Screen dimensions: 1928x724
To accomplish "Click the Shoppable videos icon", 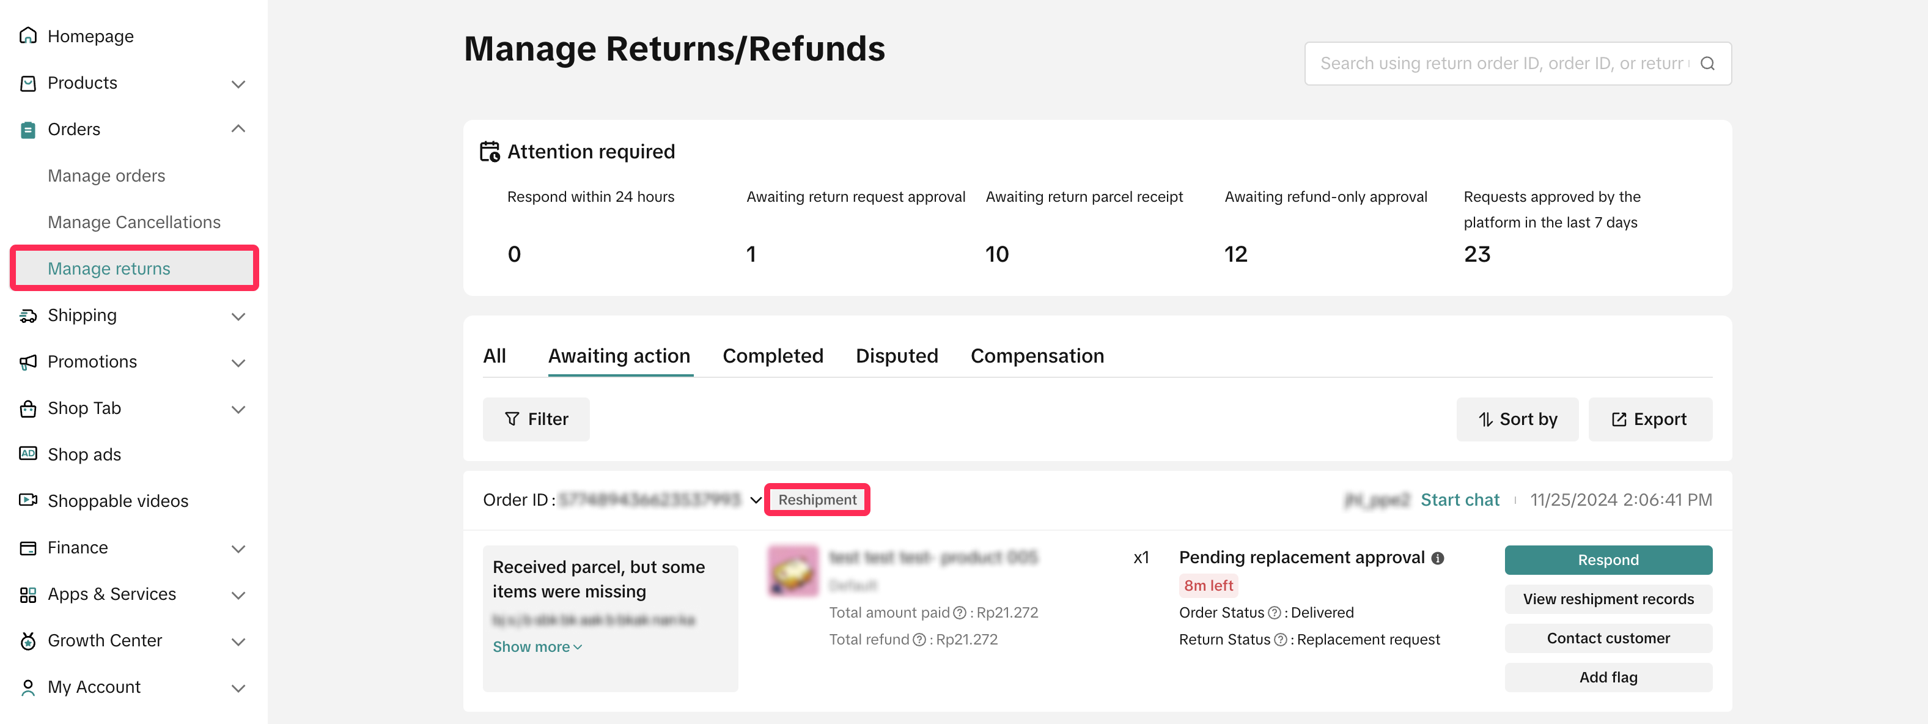I will coord(28,500).
